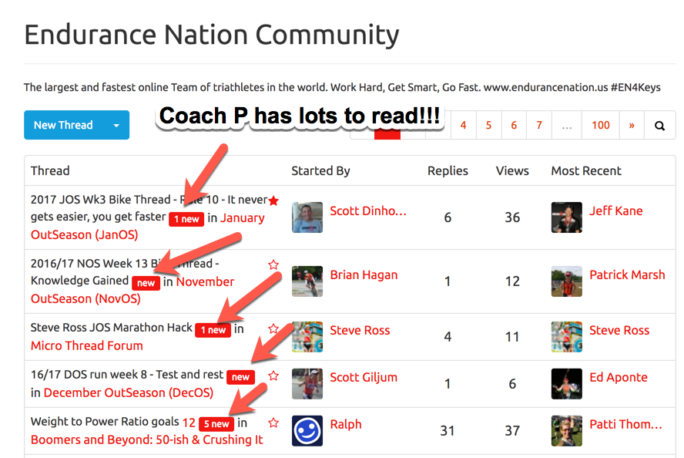Expand the pagination ellipsis item
The width and height of the screenshot is (684, 458).
click(x=567, y=126)
